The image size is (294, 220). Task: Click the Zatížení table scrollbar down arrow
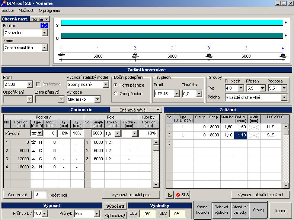click(x=286, y=185)
